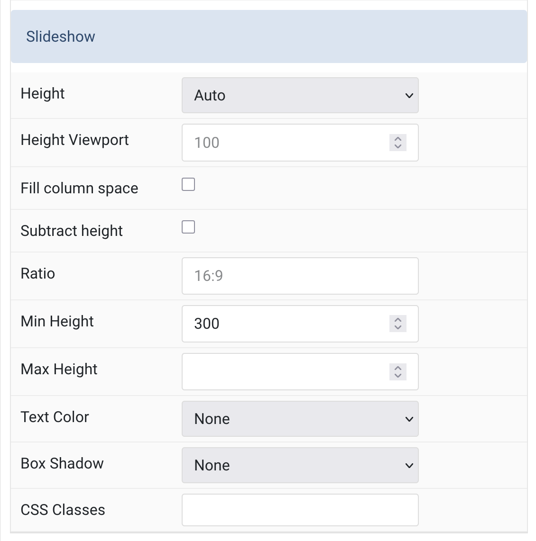The height and width of the screenshot is (541, 536).
Task: Tick the Subtract height checkbox
Action: click(188, 227)
